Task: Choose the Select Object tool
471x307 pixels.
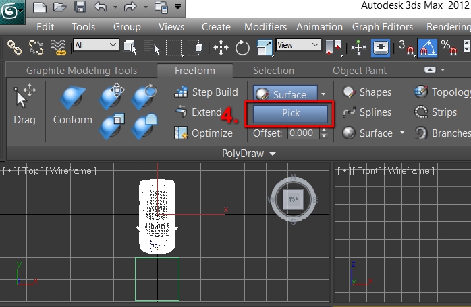Action: [x=130, y=47]
